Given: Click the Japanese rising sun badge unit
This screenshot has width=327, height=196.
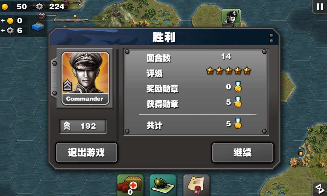Looking at the screenshot, I should pyautogui.click(x=294, y=162).
